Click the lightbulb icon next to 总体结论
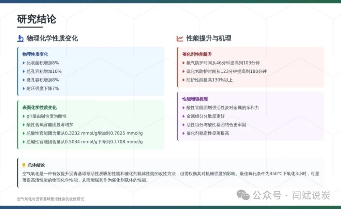 coord(24,165)
